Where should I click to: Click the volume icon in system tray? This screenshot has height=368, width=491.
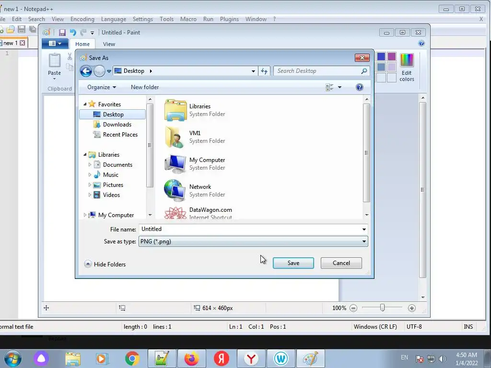pos(443,359)
